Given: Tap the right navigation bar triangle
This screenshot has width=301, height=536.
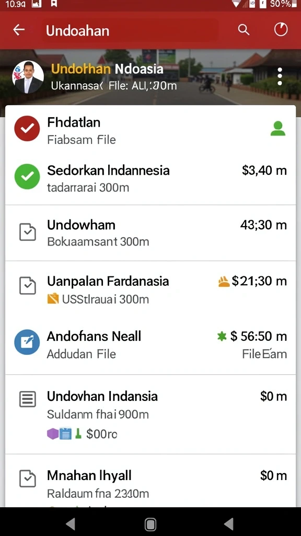Looking at the screenshot, I should click(x=228, y=523).
